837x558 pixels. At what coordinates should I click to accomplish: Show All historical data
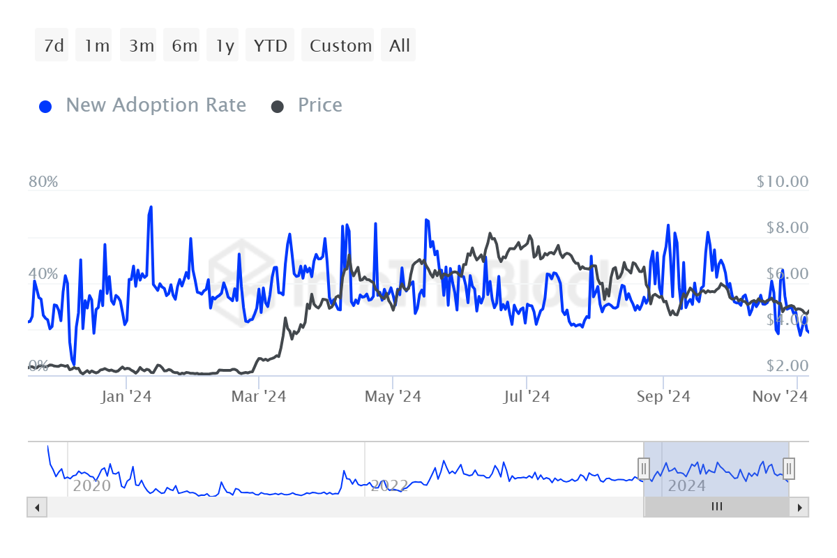pyautogui.click(x=400, y=46)
